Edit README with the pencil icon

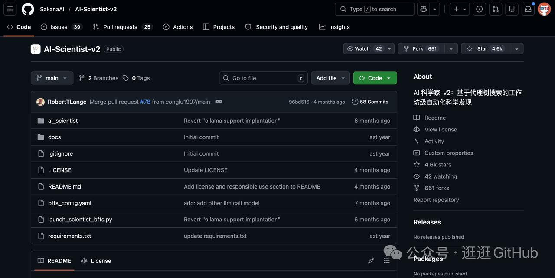[x=371, y=261]
